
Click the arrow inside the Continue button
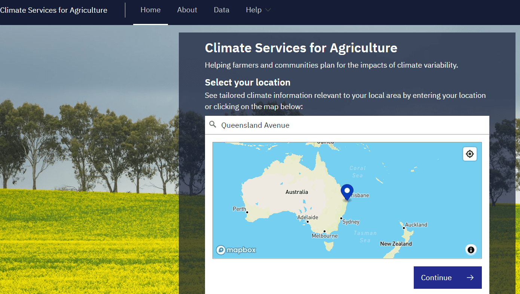click(x=470, y=278)
